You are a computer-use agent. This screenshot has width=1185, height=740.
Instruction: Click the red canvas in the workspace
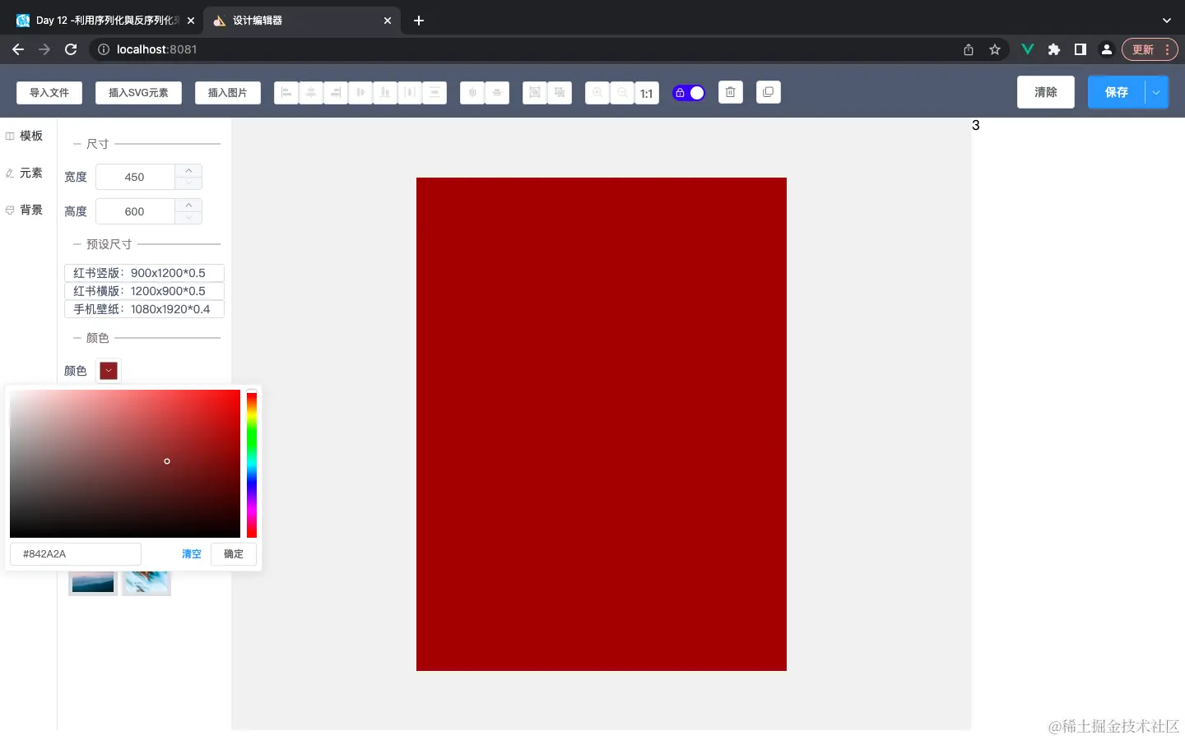602,424
